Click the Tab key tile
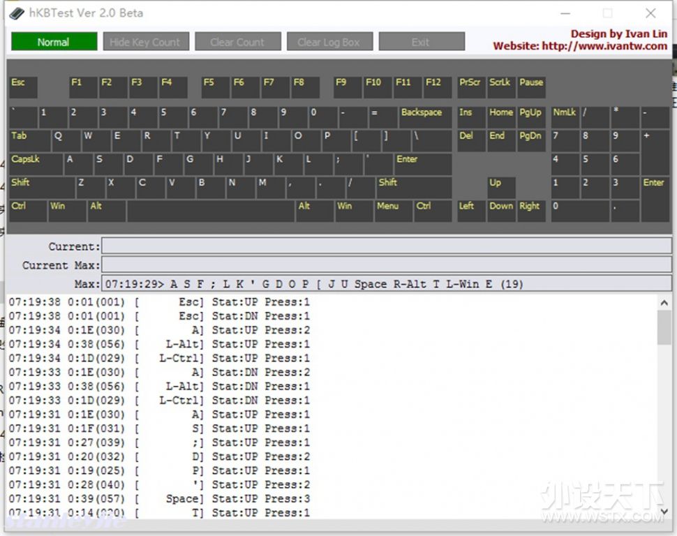This screenshot has height=536, width=677. tap(30, 141)
